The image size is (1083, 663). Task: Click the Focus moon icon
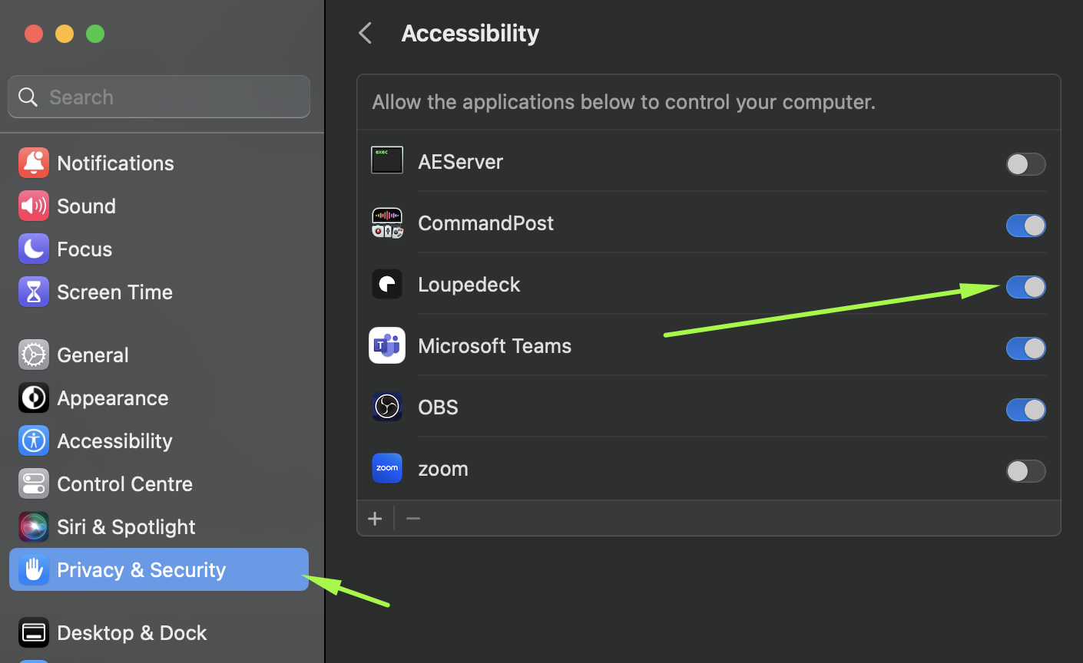click(x=34, y=249)
